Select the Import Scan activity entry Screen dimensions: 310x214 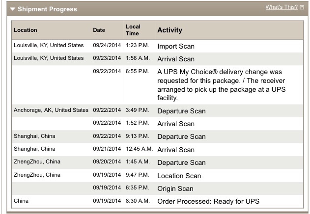click(x=176, y=47)
